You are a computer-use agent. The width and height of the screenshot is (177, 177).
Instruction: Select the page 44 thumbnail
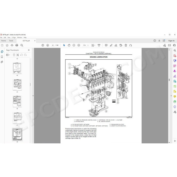pyautogui.click(x=17, y=68)
